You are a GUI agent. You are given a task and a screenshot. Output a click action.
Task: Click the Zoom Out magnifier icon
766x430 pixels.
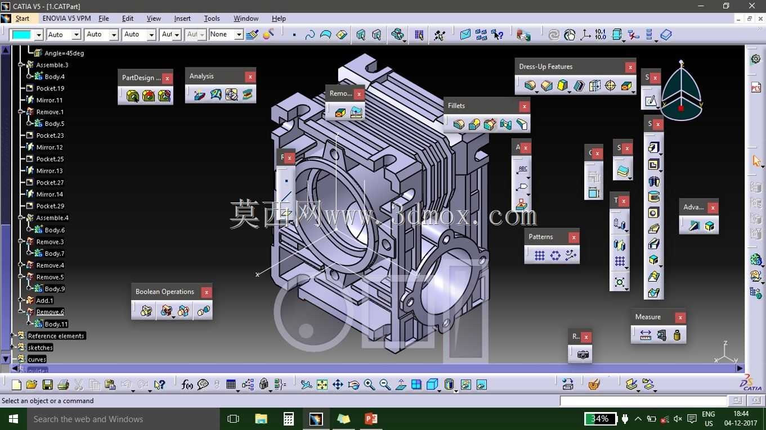pos(385,384)
